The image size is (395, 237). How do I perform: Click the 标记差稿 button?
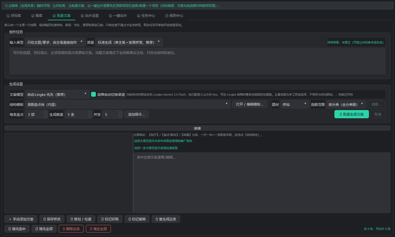pyautogui.click(x=137, y=219)
